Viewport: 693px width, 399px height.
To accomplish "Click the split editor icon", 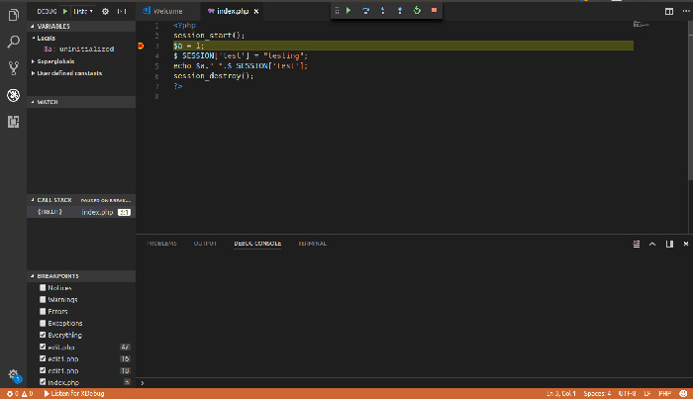I will point(668,10).
